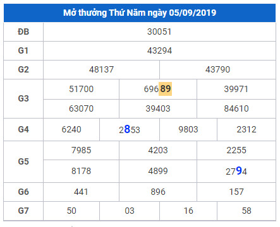This screenshot has width=280, height=227.
Task: Click the G5 number 4203
Action: pos(158,150)
